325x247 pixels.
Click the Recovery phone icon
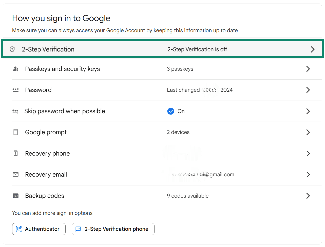click(x=16, y=153)
